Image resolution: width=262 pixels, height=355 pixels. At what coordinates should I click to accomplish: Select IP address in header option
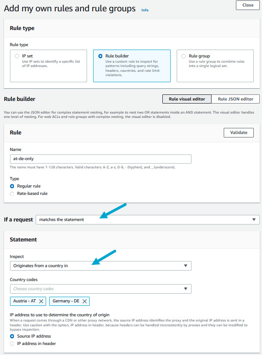(13, 343)
